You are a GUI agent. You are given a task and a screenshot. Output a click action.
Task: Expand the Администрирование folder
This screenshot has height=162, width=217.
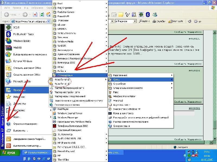[x=80, y=54]
